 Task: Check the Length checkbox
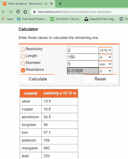pos(23,56)
